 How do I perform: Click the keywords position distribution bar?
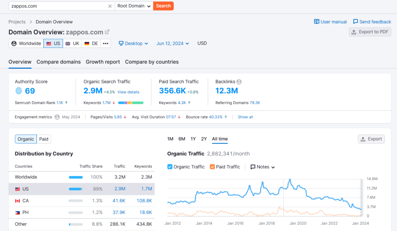[x=131, y=103]
